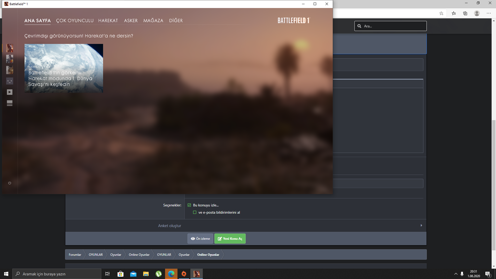Open Microsoft Store from taskbar
Viewport: 496px width, 279px height.
(120, 274)
